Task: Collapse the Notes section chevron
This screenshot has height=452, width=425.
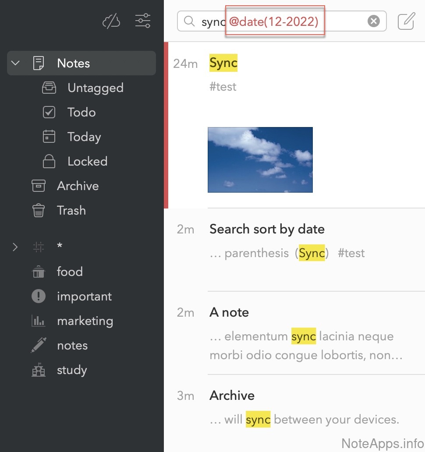Action: coord(16,63)
